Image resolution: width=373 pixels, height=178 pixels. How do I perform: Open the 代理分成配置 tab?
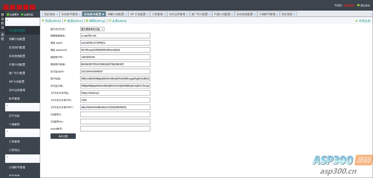point(223,14)
